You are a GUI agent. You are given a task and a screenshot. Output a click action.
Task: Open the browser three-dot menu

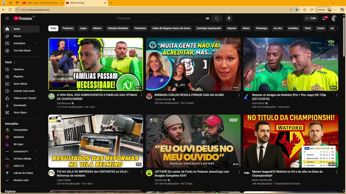(x=335, y=10)
